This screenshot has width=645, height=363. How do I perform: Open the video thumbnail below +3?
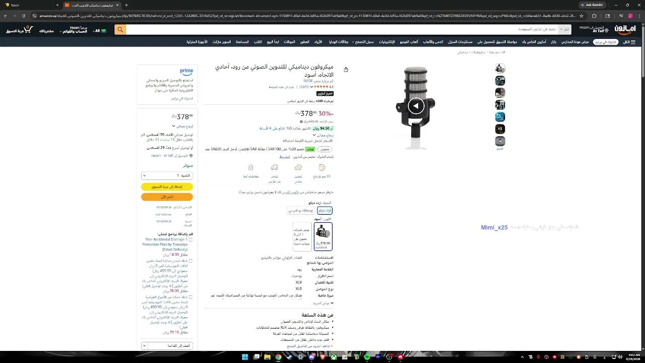(500, 142)
